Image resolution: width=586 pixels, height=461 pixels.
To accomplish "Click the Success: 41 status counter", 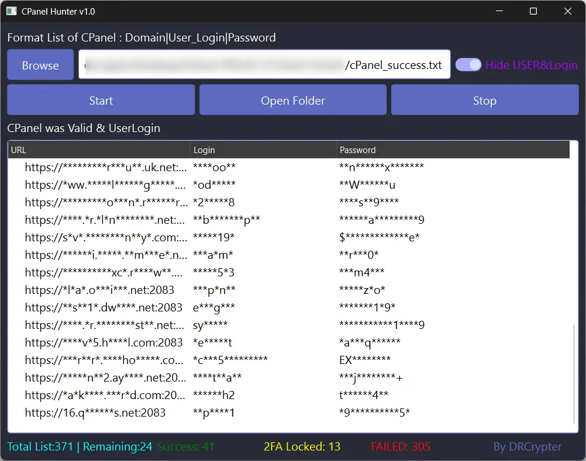I will (x=186, y=446).
